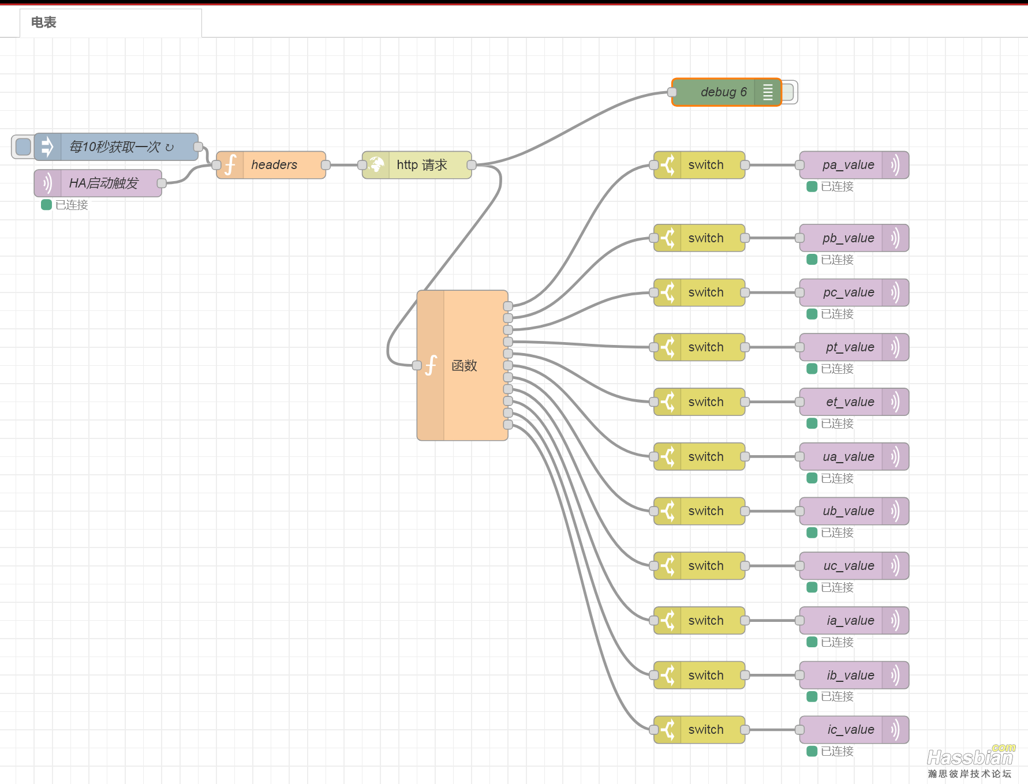Viewport: 1028px width, 784px height.
Task: Select the switch node feeding ua_value
Action: click(x=700, y=456)
